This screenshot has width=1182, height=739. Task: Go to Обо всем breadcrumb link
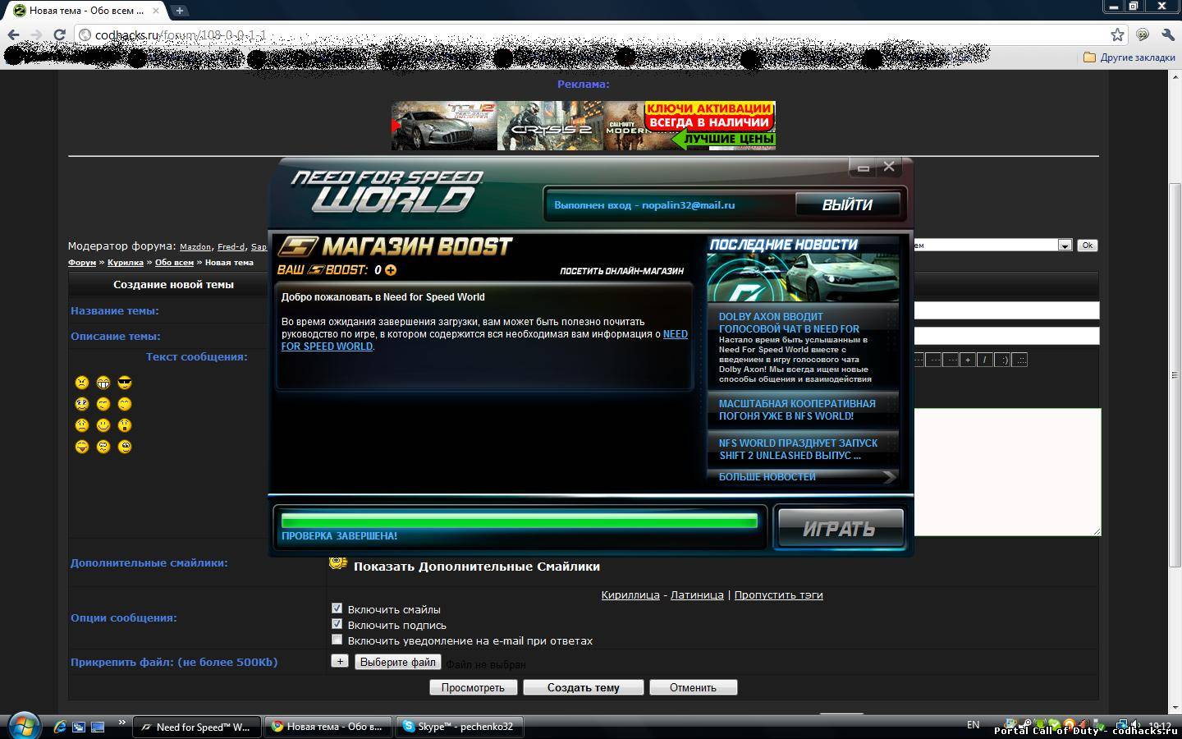174,263
